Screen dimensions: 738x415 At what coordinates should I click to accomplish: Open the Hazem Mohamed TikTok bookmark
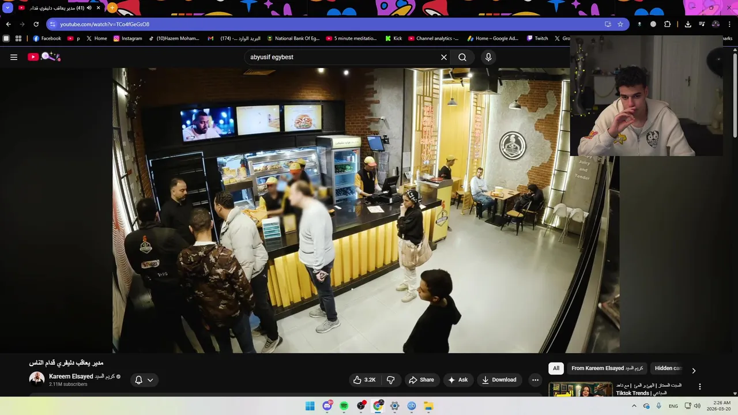[174, 39]
